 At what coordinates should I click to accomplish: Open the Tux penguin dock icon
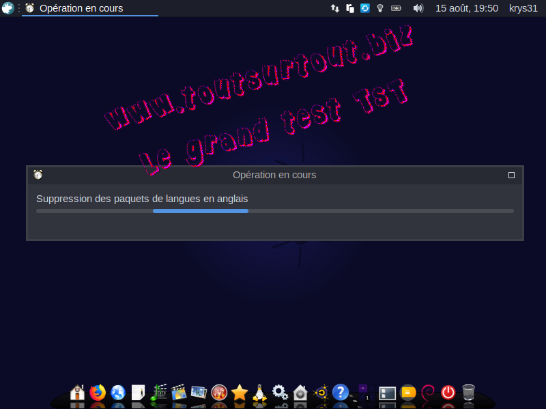coord(259,393)
